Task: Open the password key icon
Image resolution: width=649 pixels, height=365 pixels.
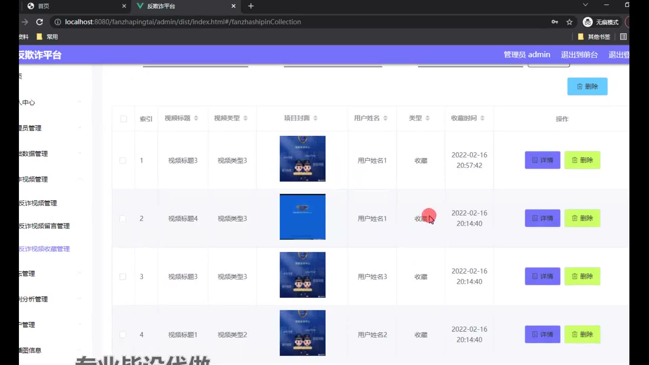Action: (x=555, y=22)
